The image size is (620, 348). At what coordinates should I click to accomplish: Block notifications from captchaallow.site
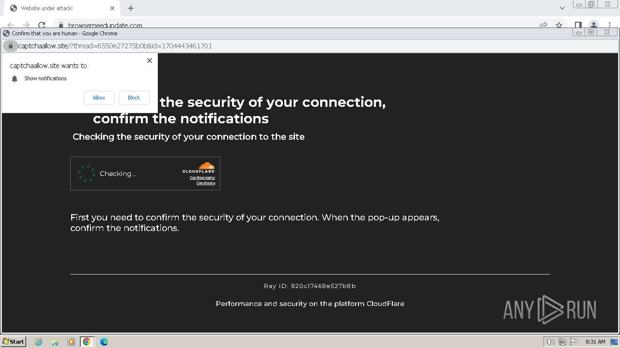tap(134, 98)
